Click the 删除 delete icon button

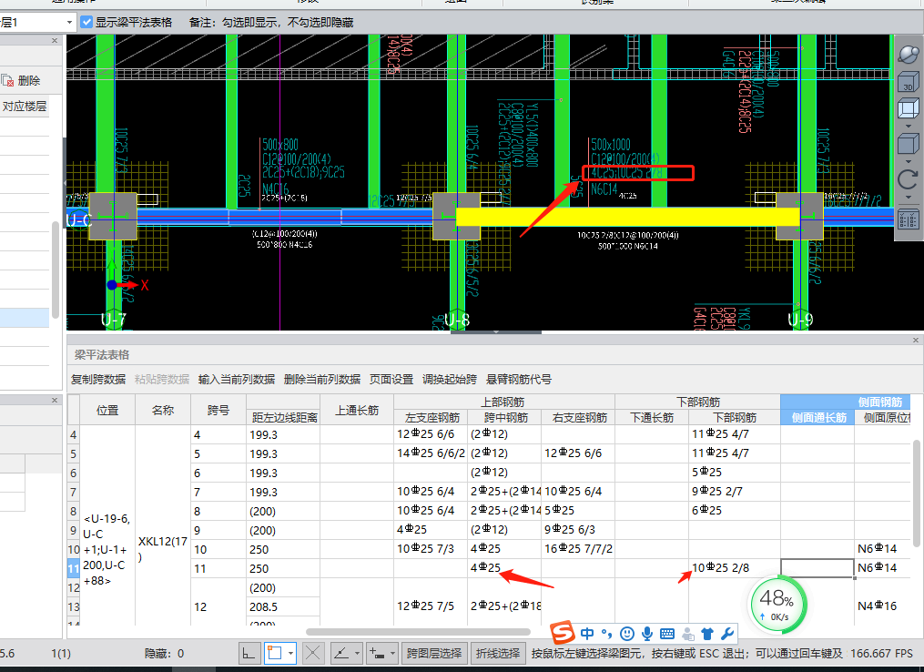[x=21, y=81]
